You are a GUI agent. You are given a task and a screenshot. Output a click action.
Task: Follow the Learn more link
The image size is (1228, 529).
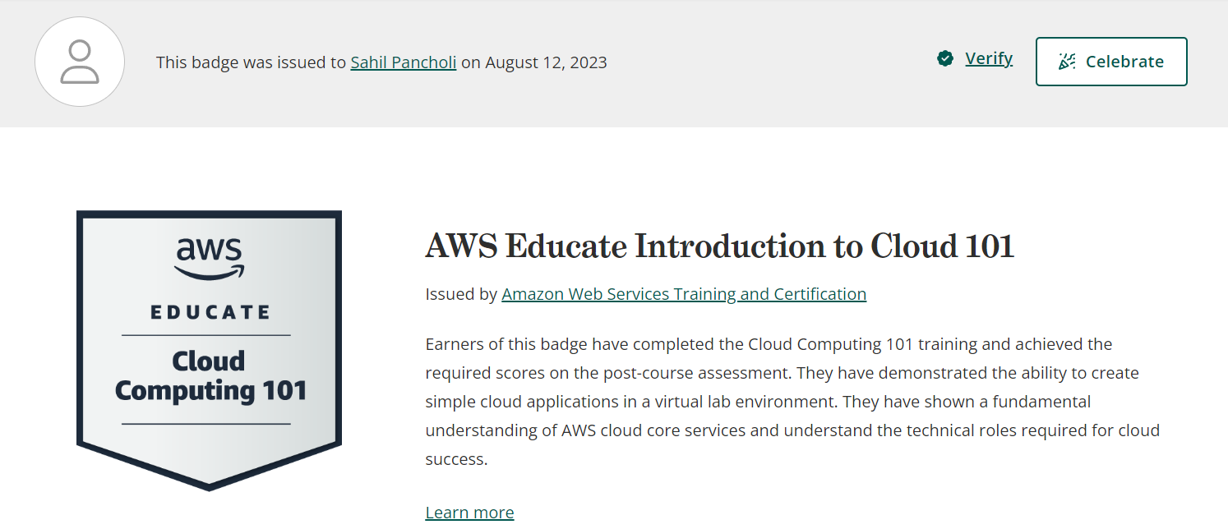click(469, 513)
